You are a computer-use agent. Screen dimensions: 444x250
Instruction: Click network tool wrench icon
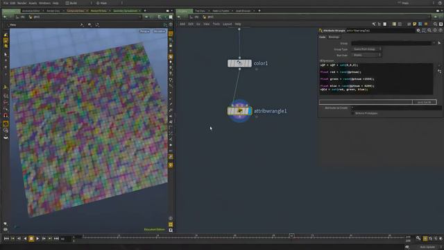[374, 24]
